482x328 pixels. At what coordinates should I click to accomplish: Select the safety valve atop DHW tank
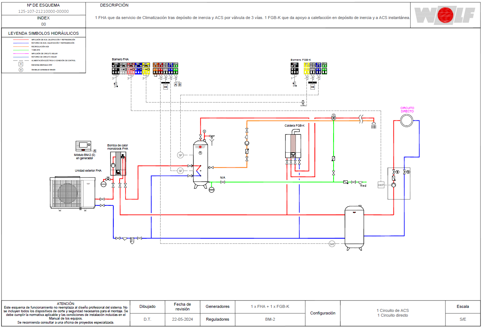(212, 137)
